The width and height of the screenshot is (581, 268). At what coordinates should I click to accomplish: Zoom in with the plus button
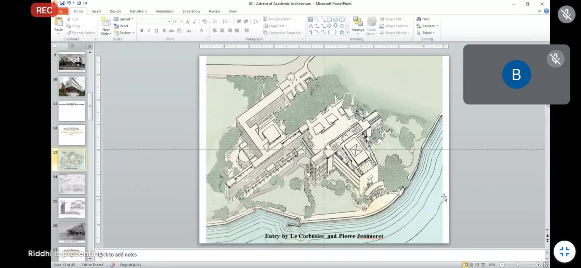[538, 265]
